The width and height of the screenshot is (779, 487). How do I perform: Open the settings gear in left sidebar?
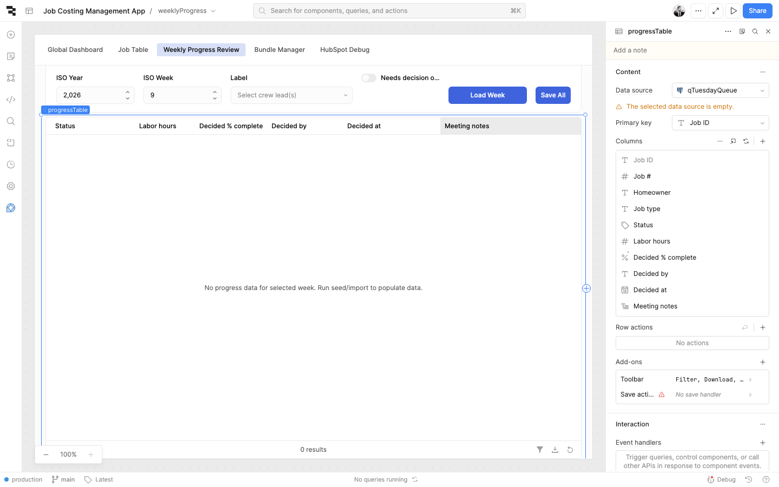pyautogui.click(x=11, y=186)
